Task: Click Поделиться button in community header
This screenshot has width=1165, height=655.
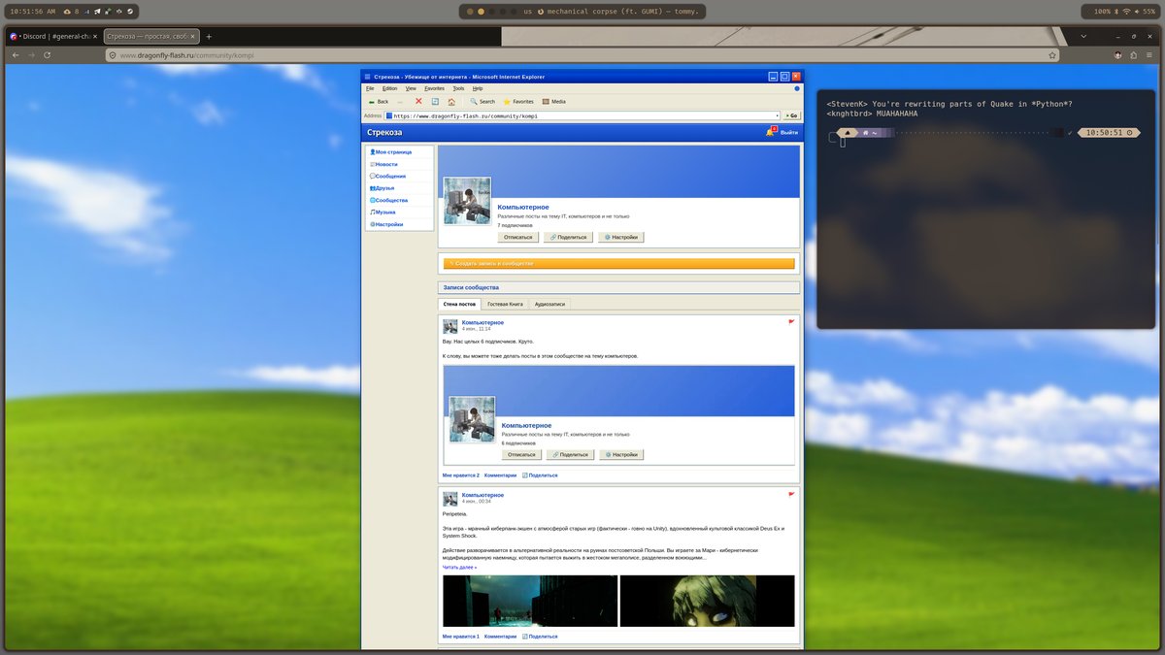Action: pyautogui.click(x=569, y=237)
